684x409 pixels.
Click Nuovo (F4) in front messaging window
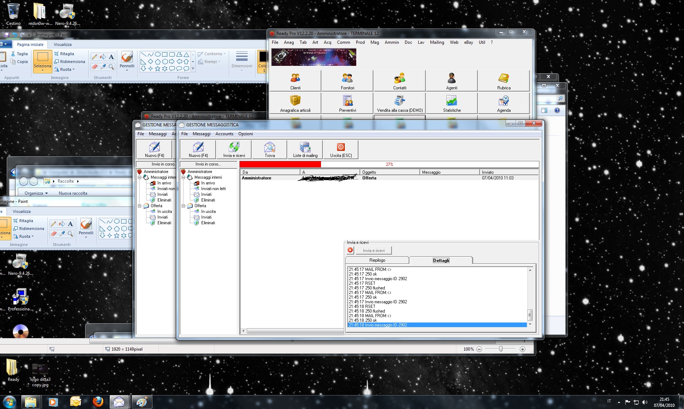coord(198,150)
